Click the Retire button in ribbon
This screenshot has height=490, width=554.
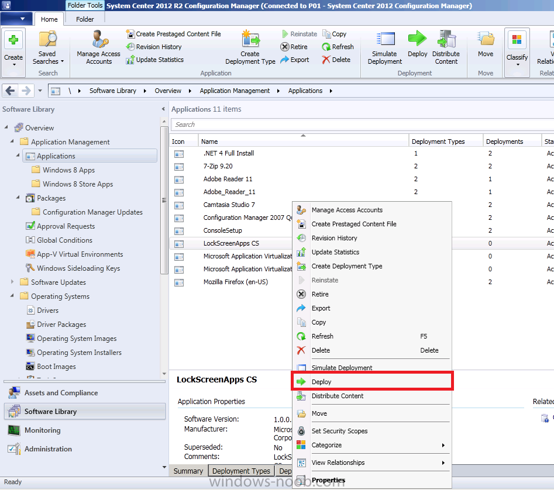coord(294,47)
